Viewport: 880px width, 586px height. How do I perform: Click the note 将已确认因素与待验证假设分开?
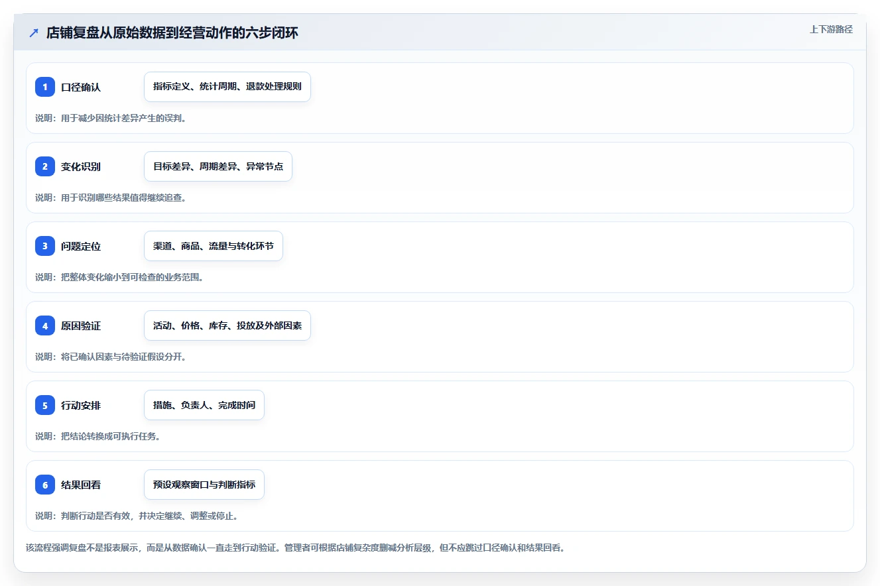111,357
